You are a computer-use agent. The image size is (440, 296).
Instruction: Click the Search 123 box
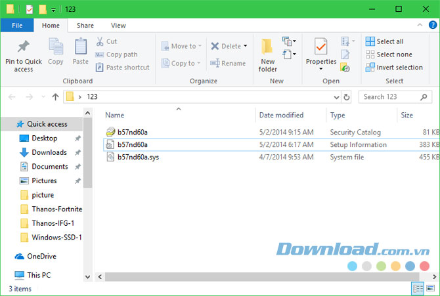[x=395, y=97]
